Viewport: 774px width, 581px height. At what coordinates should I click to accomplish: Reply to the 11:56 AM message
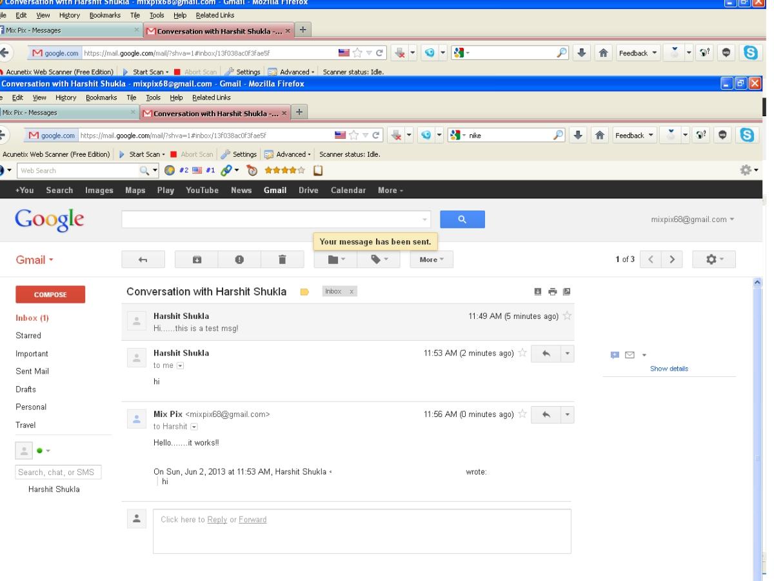click(x=545, y=414)
